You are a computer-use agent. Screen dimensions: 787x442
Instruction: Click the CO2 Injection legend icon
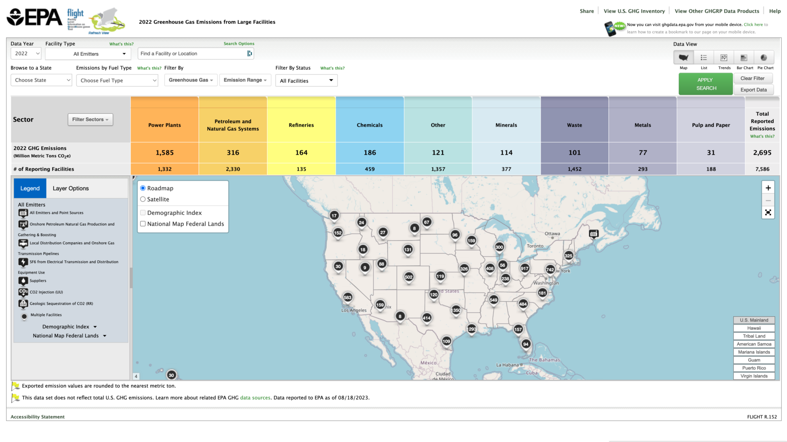23,292
